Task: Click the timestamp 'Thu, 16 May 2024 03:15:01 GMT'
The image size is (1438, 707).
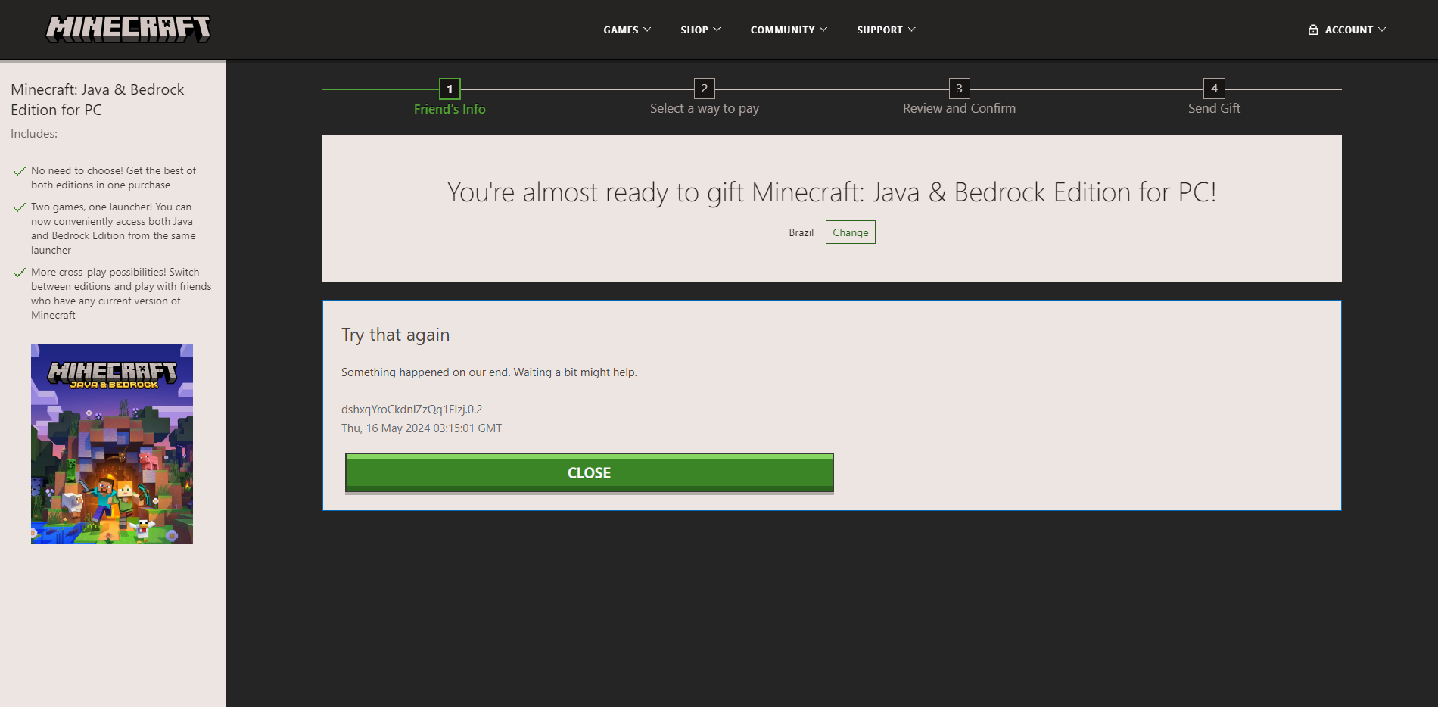Action: coord(422,428)
